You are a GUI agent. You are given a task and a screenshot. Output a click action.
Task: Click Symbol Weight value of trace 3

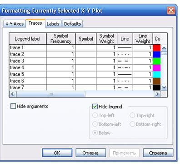[107, 61]
